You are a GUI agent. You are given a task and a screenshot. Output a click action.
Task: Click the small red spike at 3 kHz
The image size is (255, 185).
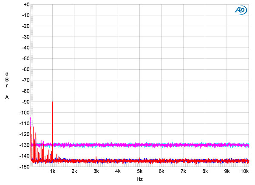[x=96, y=157]
